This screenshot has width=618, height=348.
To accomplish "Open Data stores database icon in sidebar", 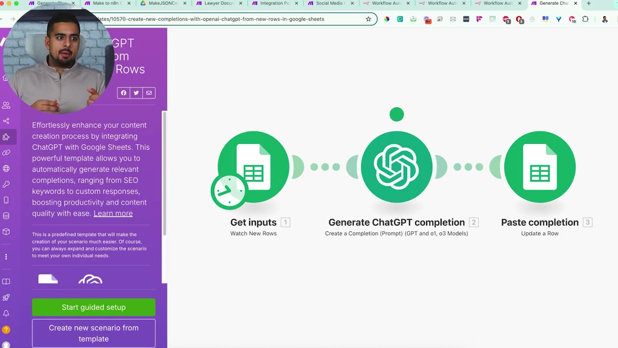I will [6, 216].
